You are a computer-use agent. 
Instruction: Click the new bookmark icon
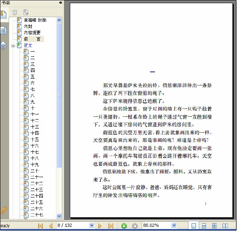pyautogui.click(x=26, y=12)
